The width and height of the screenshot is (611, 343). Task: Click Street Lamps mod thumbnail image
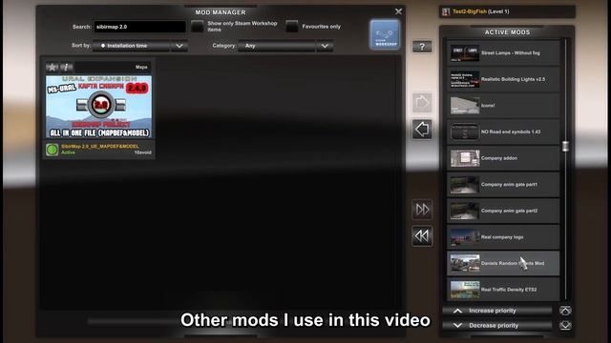tap(465, 53)
